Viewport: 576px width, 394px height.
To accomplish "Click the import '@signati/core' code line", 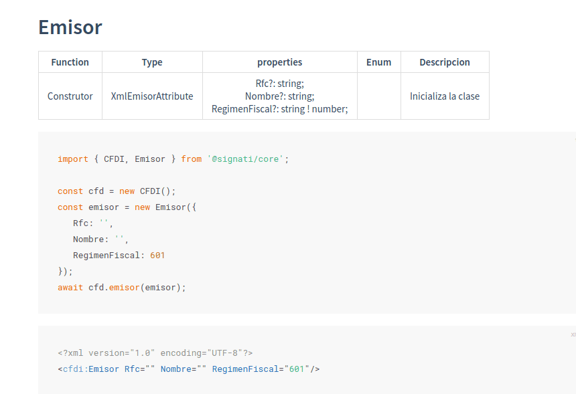I will [x=173, y=159].
